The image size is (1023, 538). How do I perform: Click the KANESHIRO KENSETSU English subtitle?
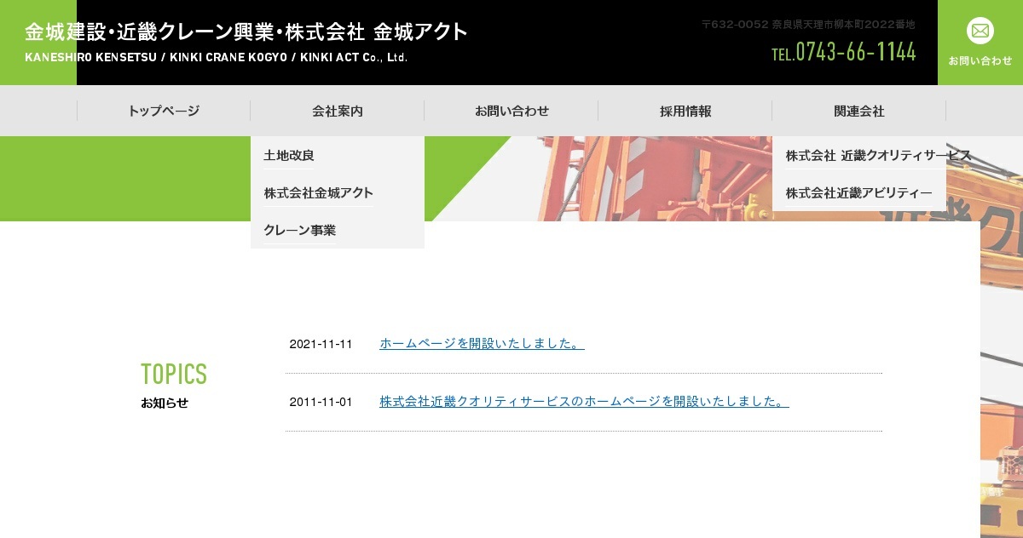[x=216, y=58]
